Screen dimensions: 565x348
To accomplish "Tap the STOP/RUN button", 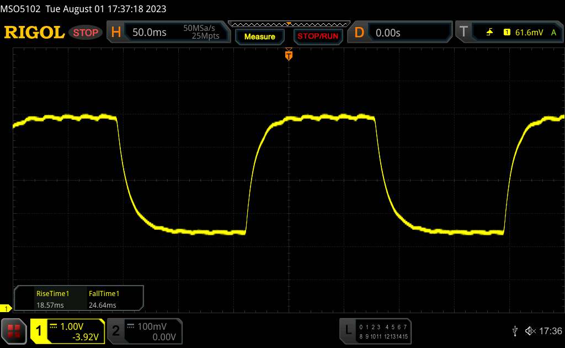I will click(318, 36).
